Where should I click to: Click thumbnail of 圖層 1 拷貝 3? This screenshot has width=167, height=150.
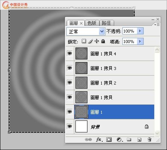pyautogui.click(x=81, y=68)
